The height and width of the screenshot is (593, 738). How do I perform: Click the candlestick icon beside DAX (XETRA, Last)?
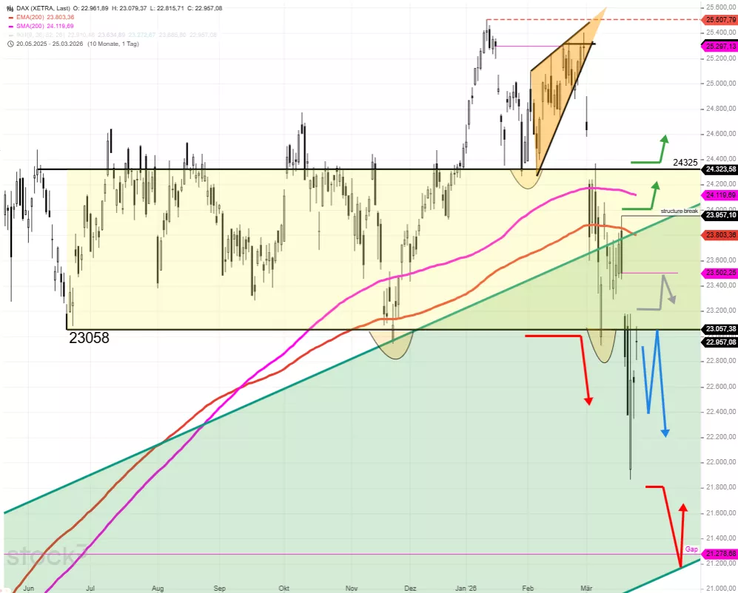click(x=10, y=7)
